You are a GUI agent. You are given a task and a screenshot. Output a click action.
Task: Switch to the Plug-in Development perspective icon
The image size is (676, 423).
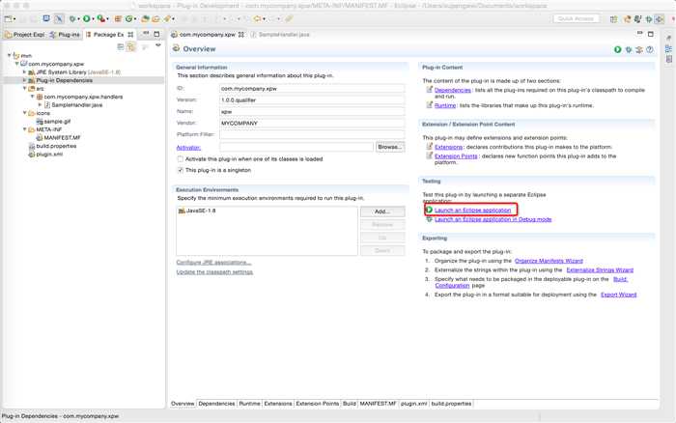pyautogui.click(x=660, y=19)
